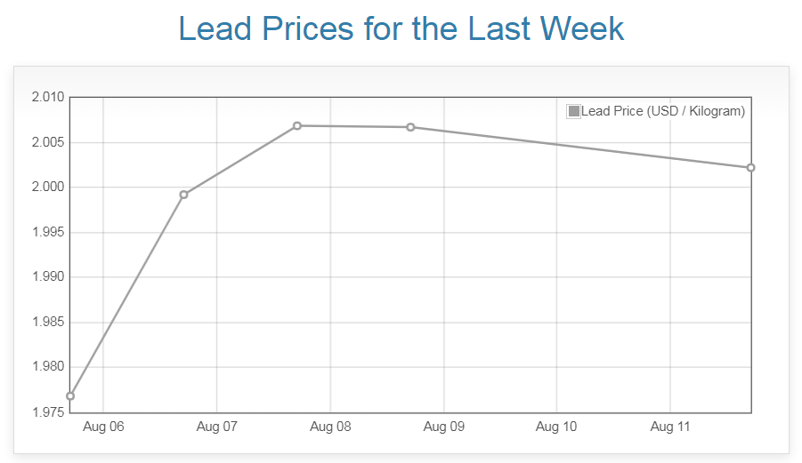This screenshot has height=463, width=802.
Task: Click the 2.005 y-axis label
Action: pyautogui.click(x=48, y=142)
